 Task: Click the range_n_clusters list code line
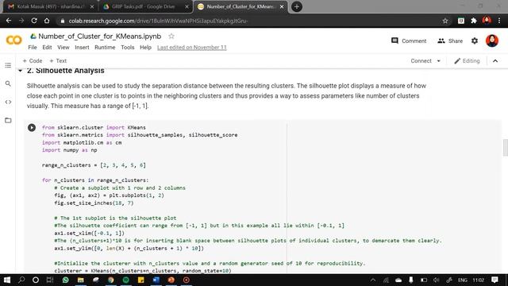point(94,165)
